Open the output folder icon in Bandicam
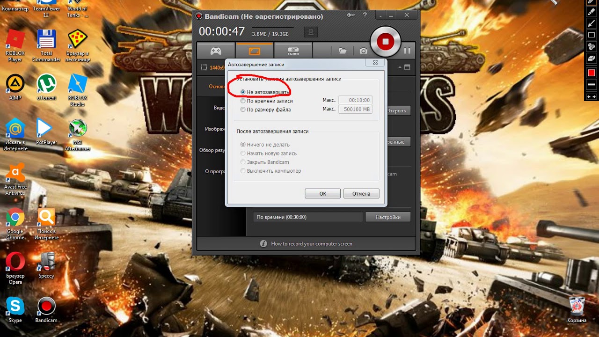Image resolution: width=599 pixels, height=337 pixels. pyautogui.click(x=343, y=51)
